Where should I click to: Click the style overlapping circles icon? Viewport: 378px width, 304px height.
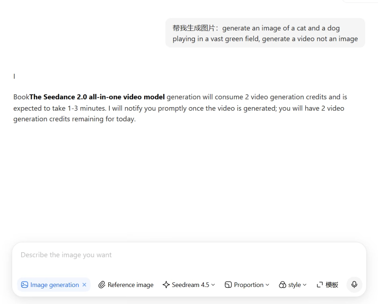282,285
